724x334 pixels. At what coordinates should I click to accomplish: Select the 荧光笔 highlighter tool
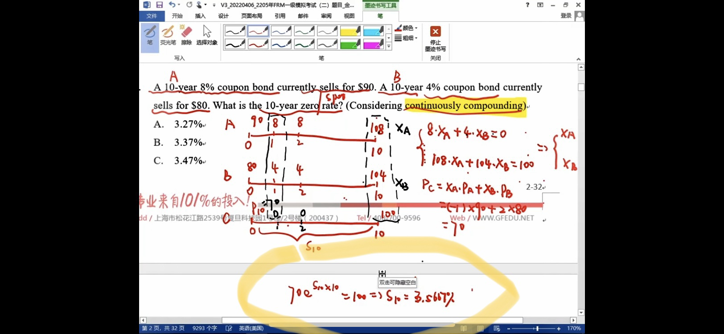pyautogui.click(x=168, y=36)
